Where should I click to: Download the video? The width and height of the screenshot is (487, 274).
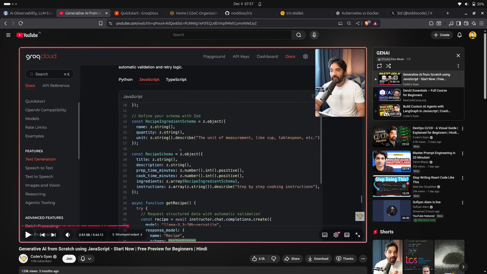318,259
